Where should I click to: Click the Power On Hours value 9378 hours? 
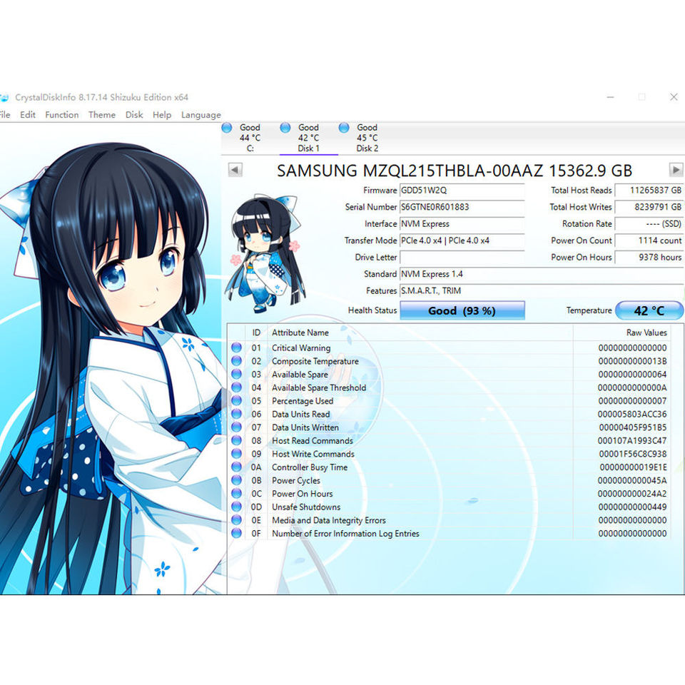point(649,258)
